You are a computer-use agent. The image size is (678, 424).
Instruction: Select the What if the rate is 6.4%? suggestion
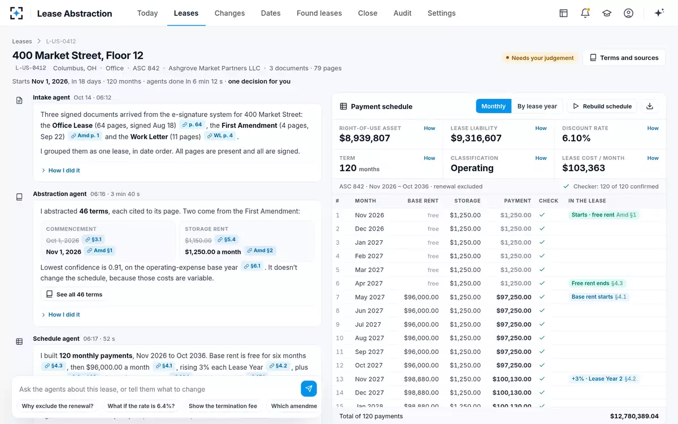pos(141,406)
